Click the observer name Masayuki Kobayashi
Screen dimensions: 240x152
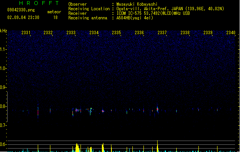[137, 4]
